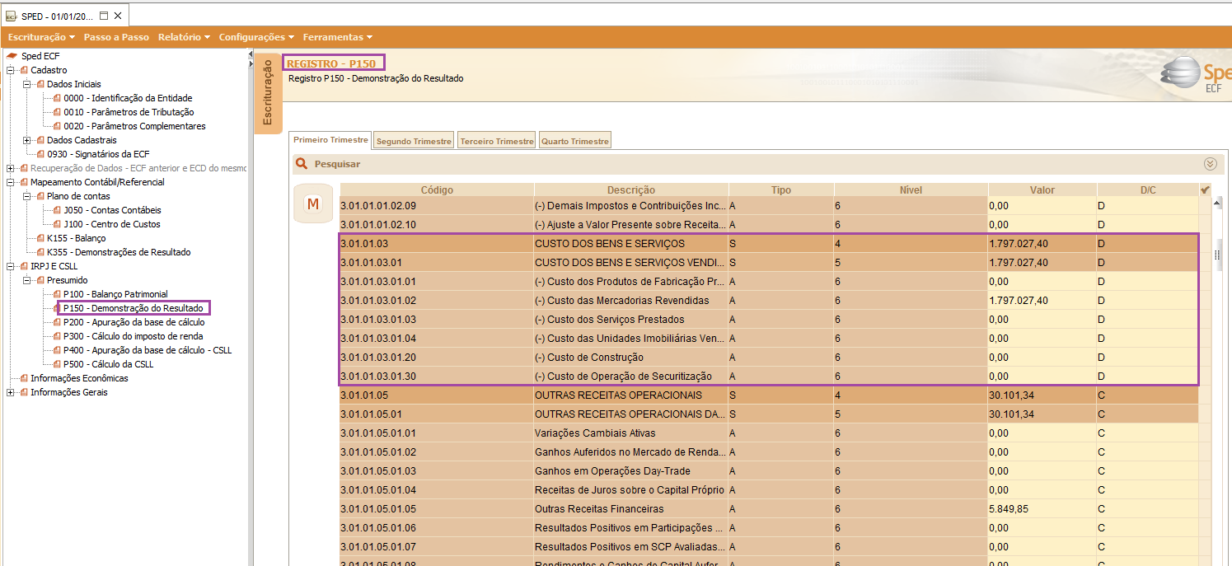1232x566 pixels.
Task: Select Recuperação de Dados tree item
Action: 138,168
